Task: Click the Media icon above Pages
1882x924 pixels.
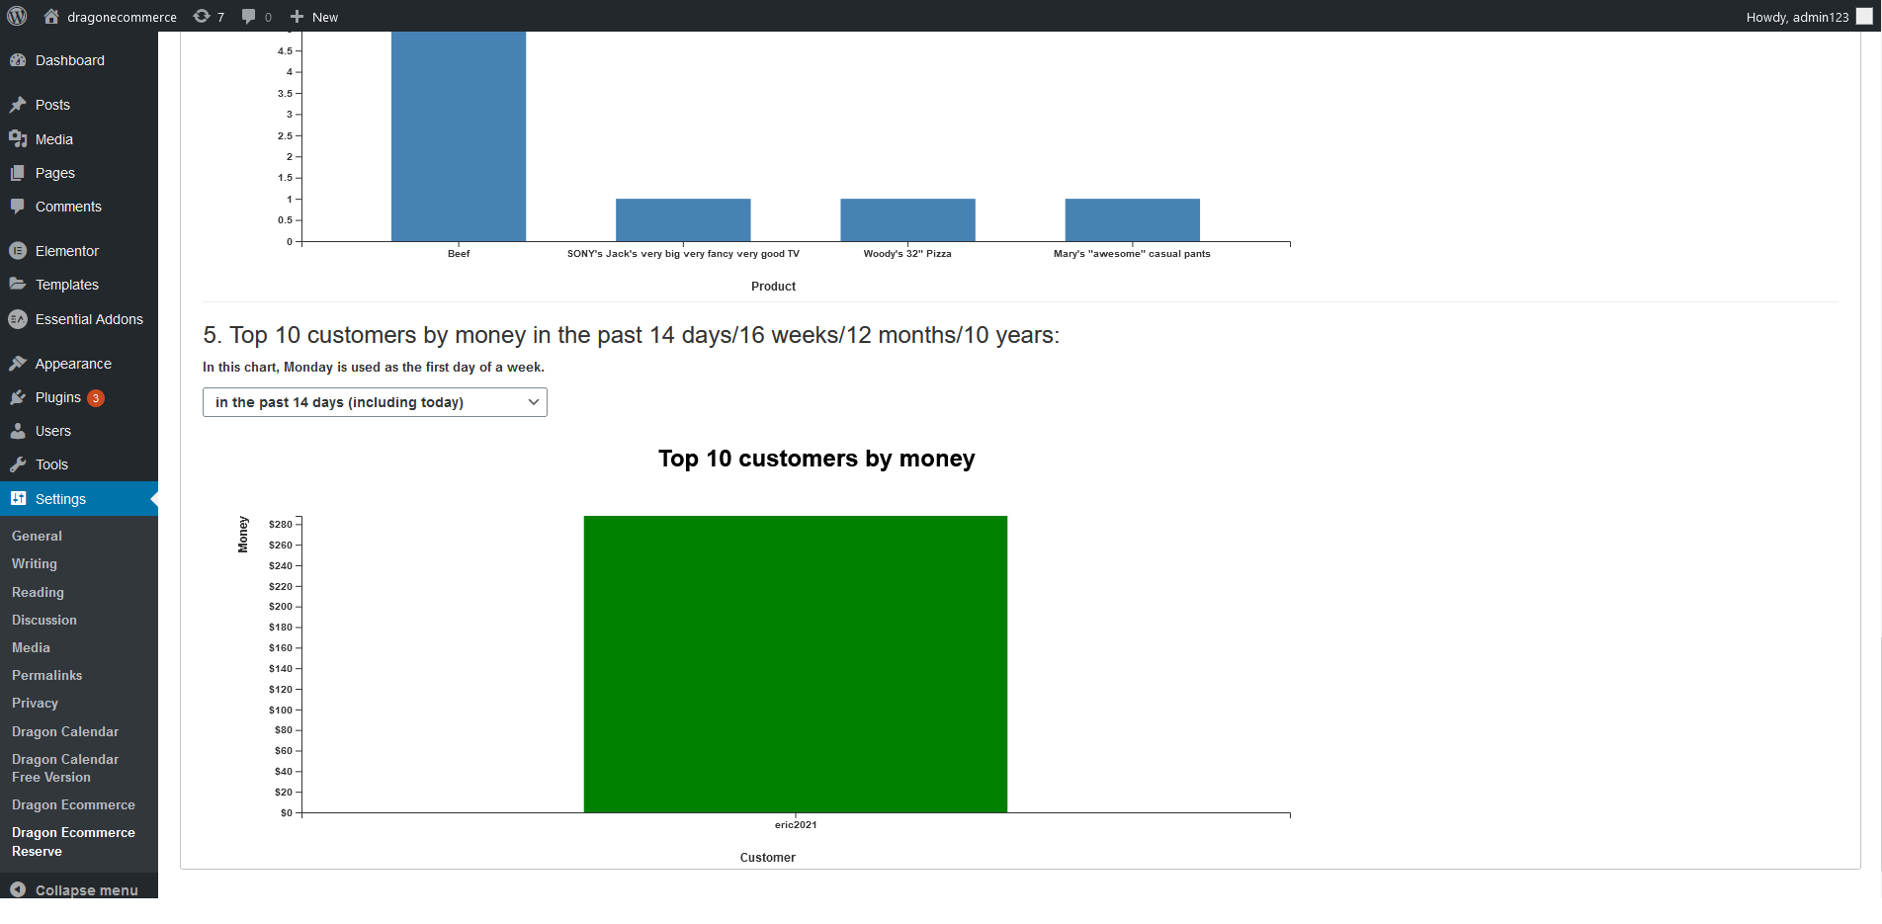Action: pos(18,139)
